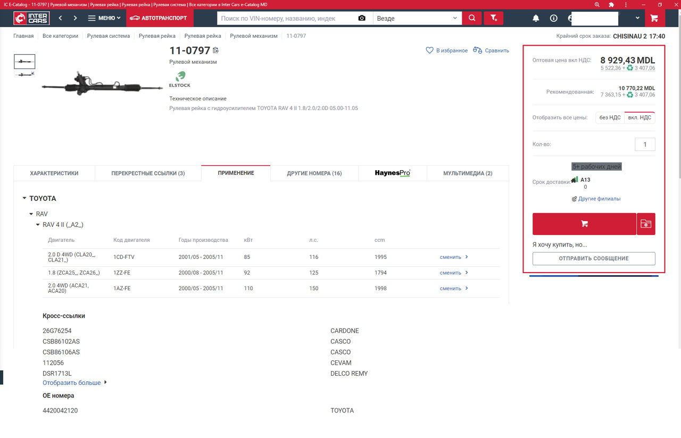681x438 pixels.
Task: Click the user profile icon in header
Action: click(570, 18)
